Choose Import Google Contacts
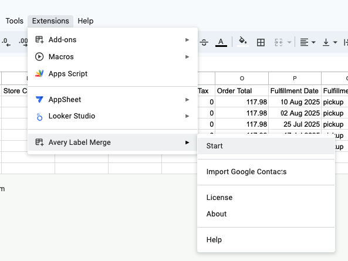Screen dimensions: 348x261 click(266, 172)
